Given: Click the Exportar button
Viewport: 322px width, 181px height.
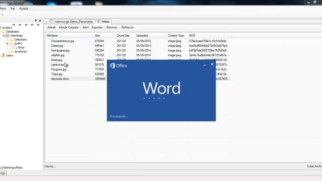Looking at the screenshot, I should [97, 27].
